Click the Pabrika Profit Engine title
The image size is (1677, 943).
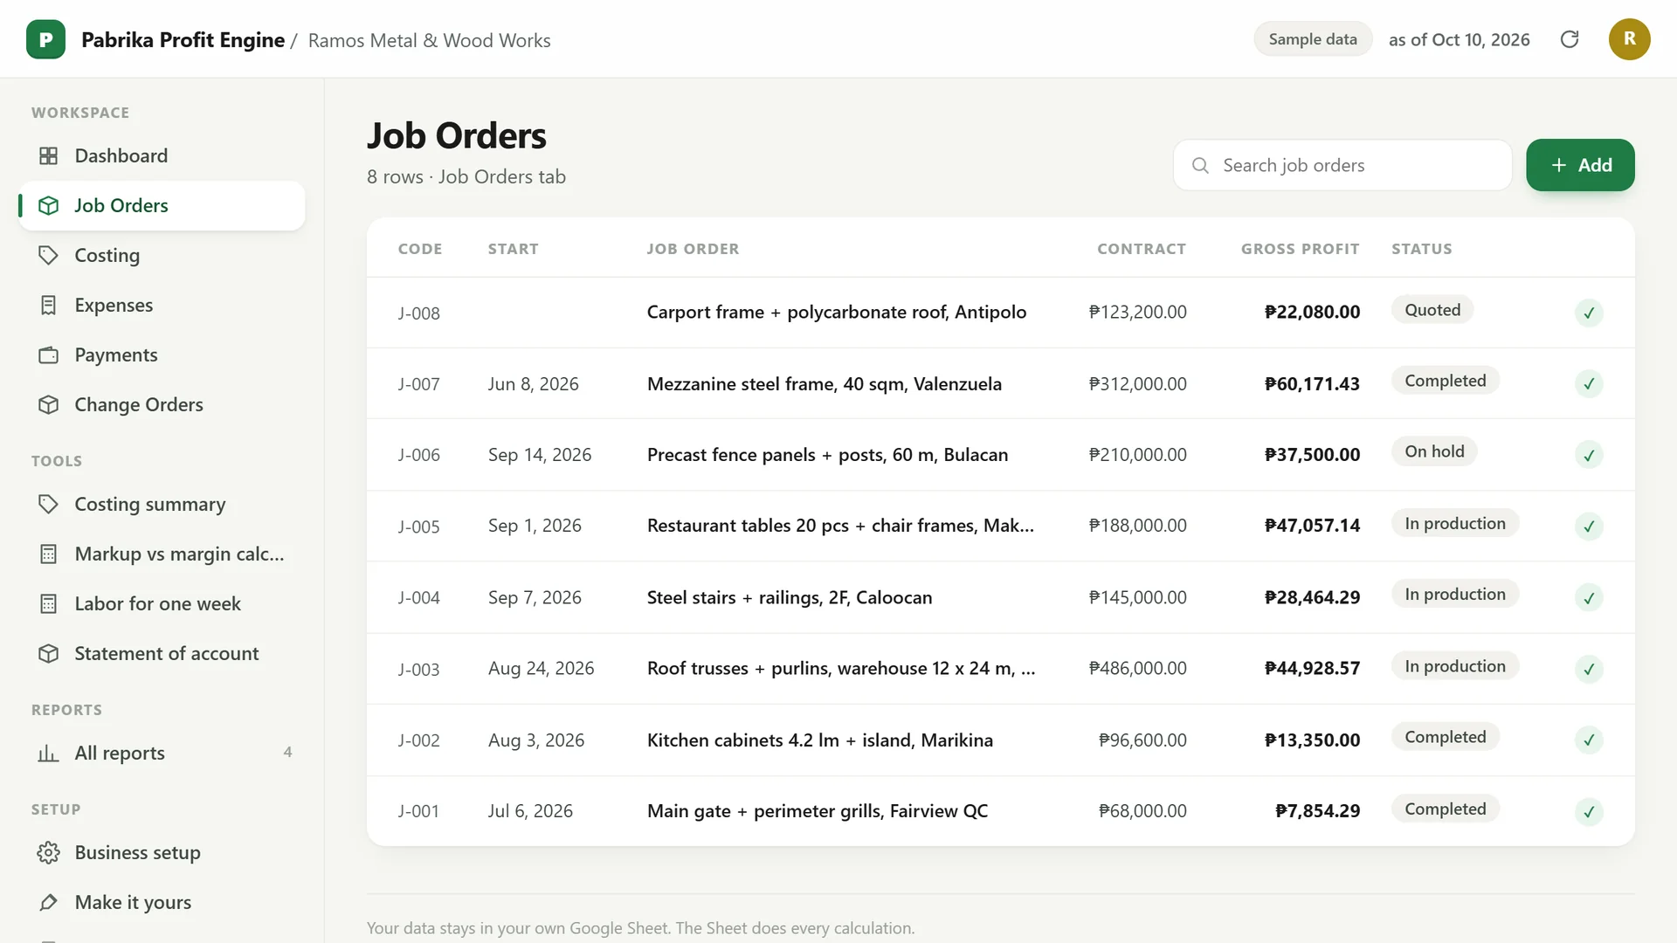[x=183, y=40]
